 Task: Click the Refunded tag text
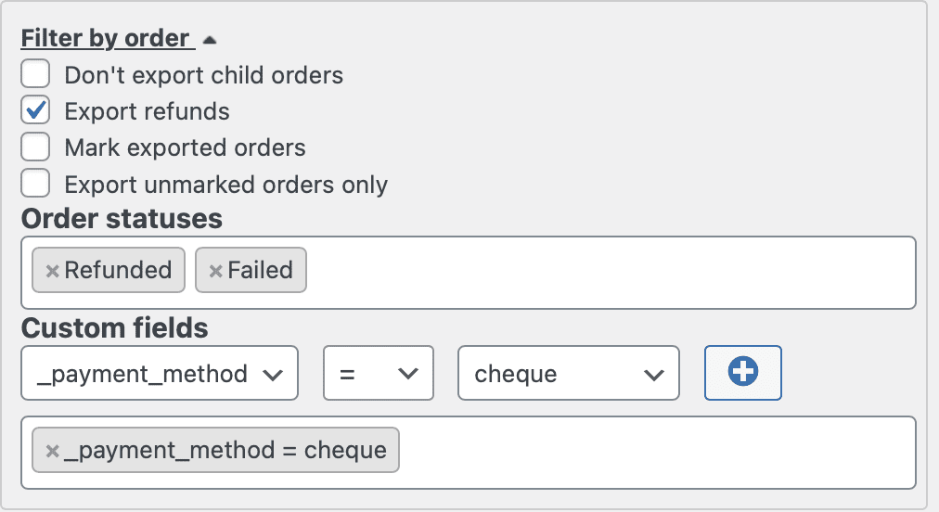pyautogui.click(x=118, y=271)
